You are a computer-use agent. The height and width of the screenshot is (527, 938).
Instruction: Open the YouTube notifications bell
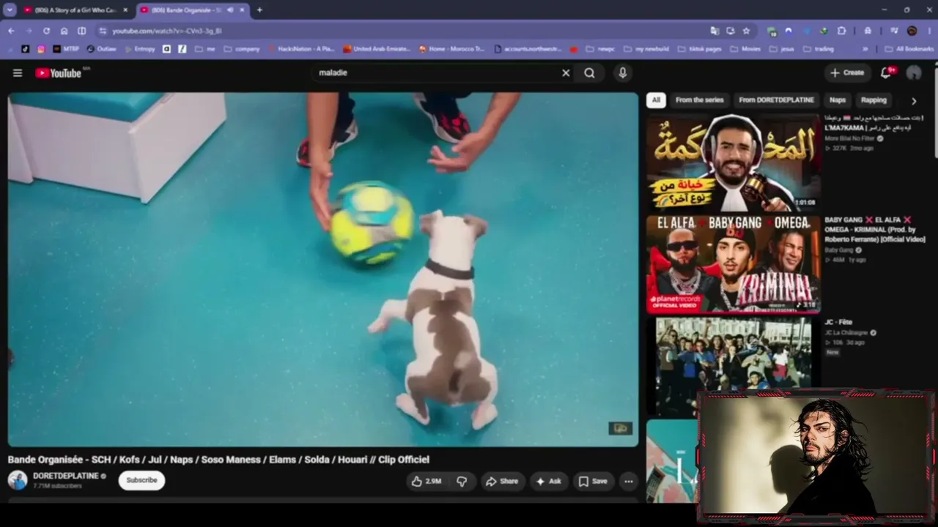click(887, 72)
